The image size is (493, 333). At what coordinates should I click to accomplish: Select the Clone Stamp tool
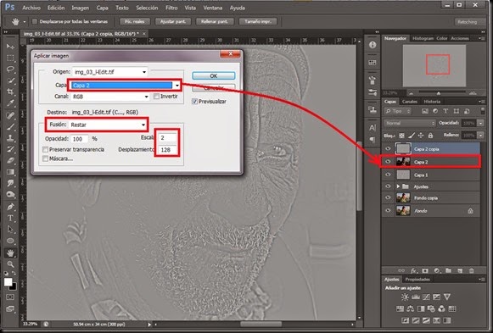pos(10,138)
